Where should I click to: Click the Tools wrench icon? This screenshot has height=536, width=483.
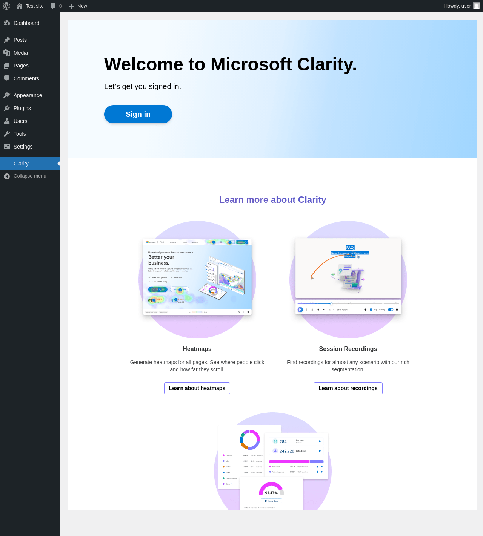tap(7, 134)
